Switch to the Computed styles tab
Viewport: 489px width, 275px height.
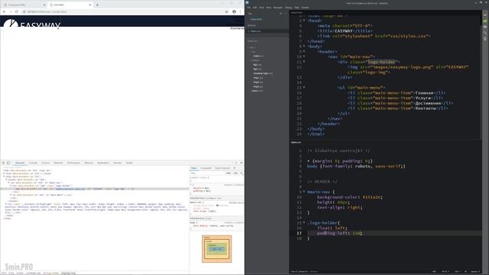206,168
